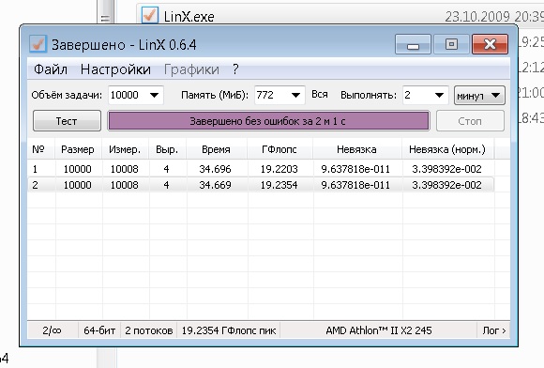Open the disabled Графики menu
This screenshot has width=544, height=368.
point(191,69)
